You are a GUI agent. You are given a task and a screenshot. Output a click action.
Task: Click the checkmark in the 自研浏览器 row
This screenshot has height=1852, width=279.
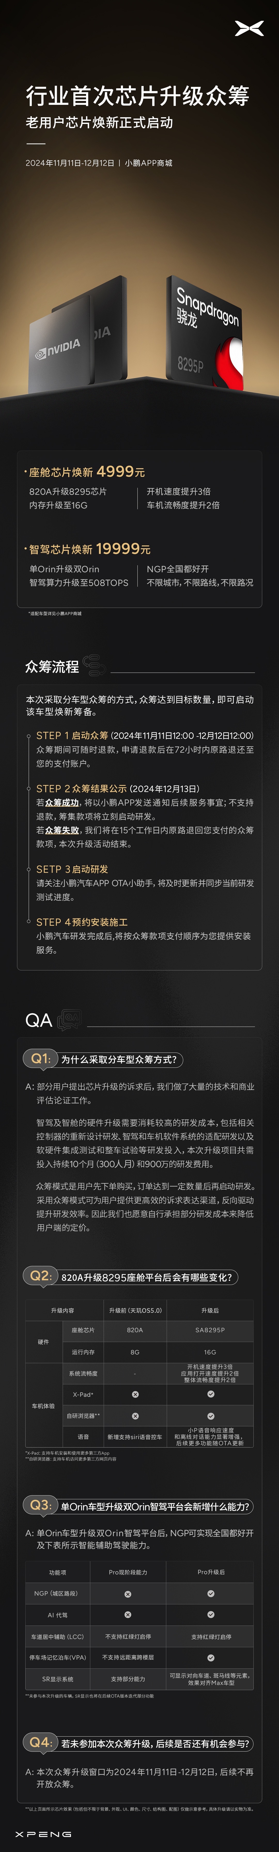coord(211,1416)
